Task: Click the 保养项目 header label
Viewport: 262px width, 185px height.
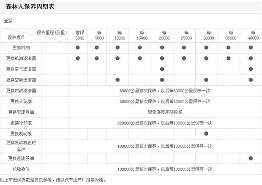Action: pyautogui.click(x=16, y=38)
